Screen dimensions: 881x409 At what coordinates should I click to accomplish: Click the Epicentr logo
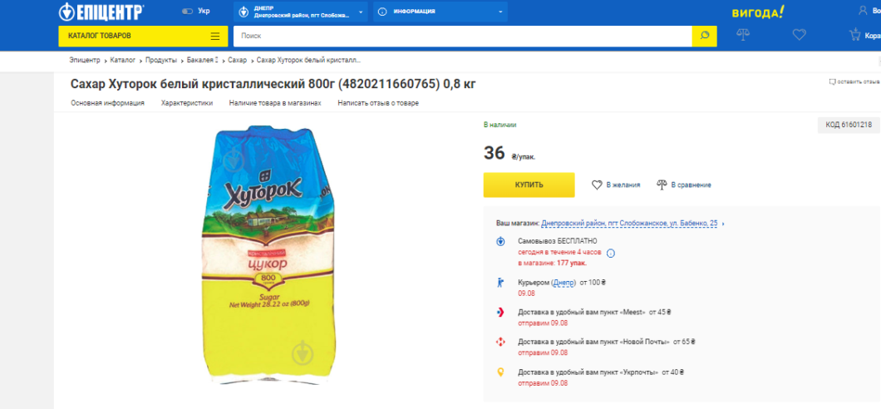(101, 12)
